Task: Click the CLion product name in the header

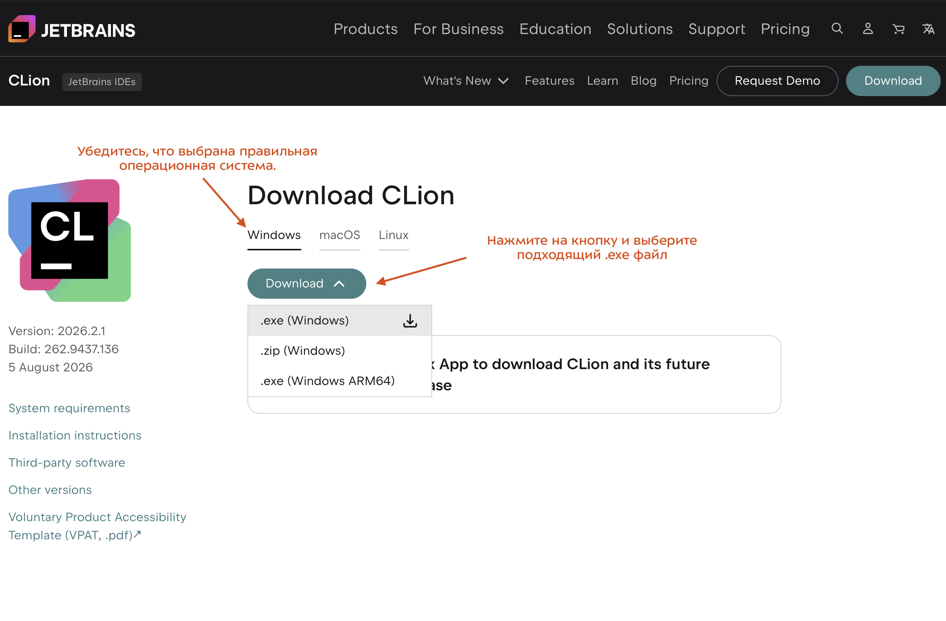Action: [29, 81]
